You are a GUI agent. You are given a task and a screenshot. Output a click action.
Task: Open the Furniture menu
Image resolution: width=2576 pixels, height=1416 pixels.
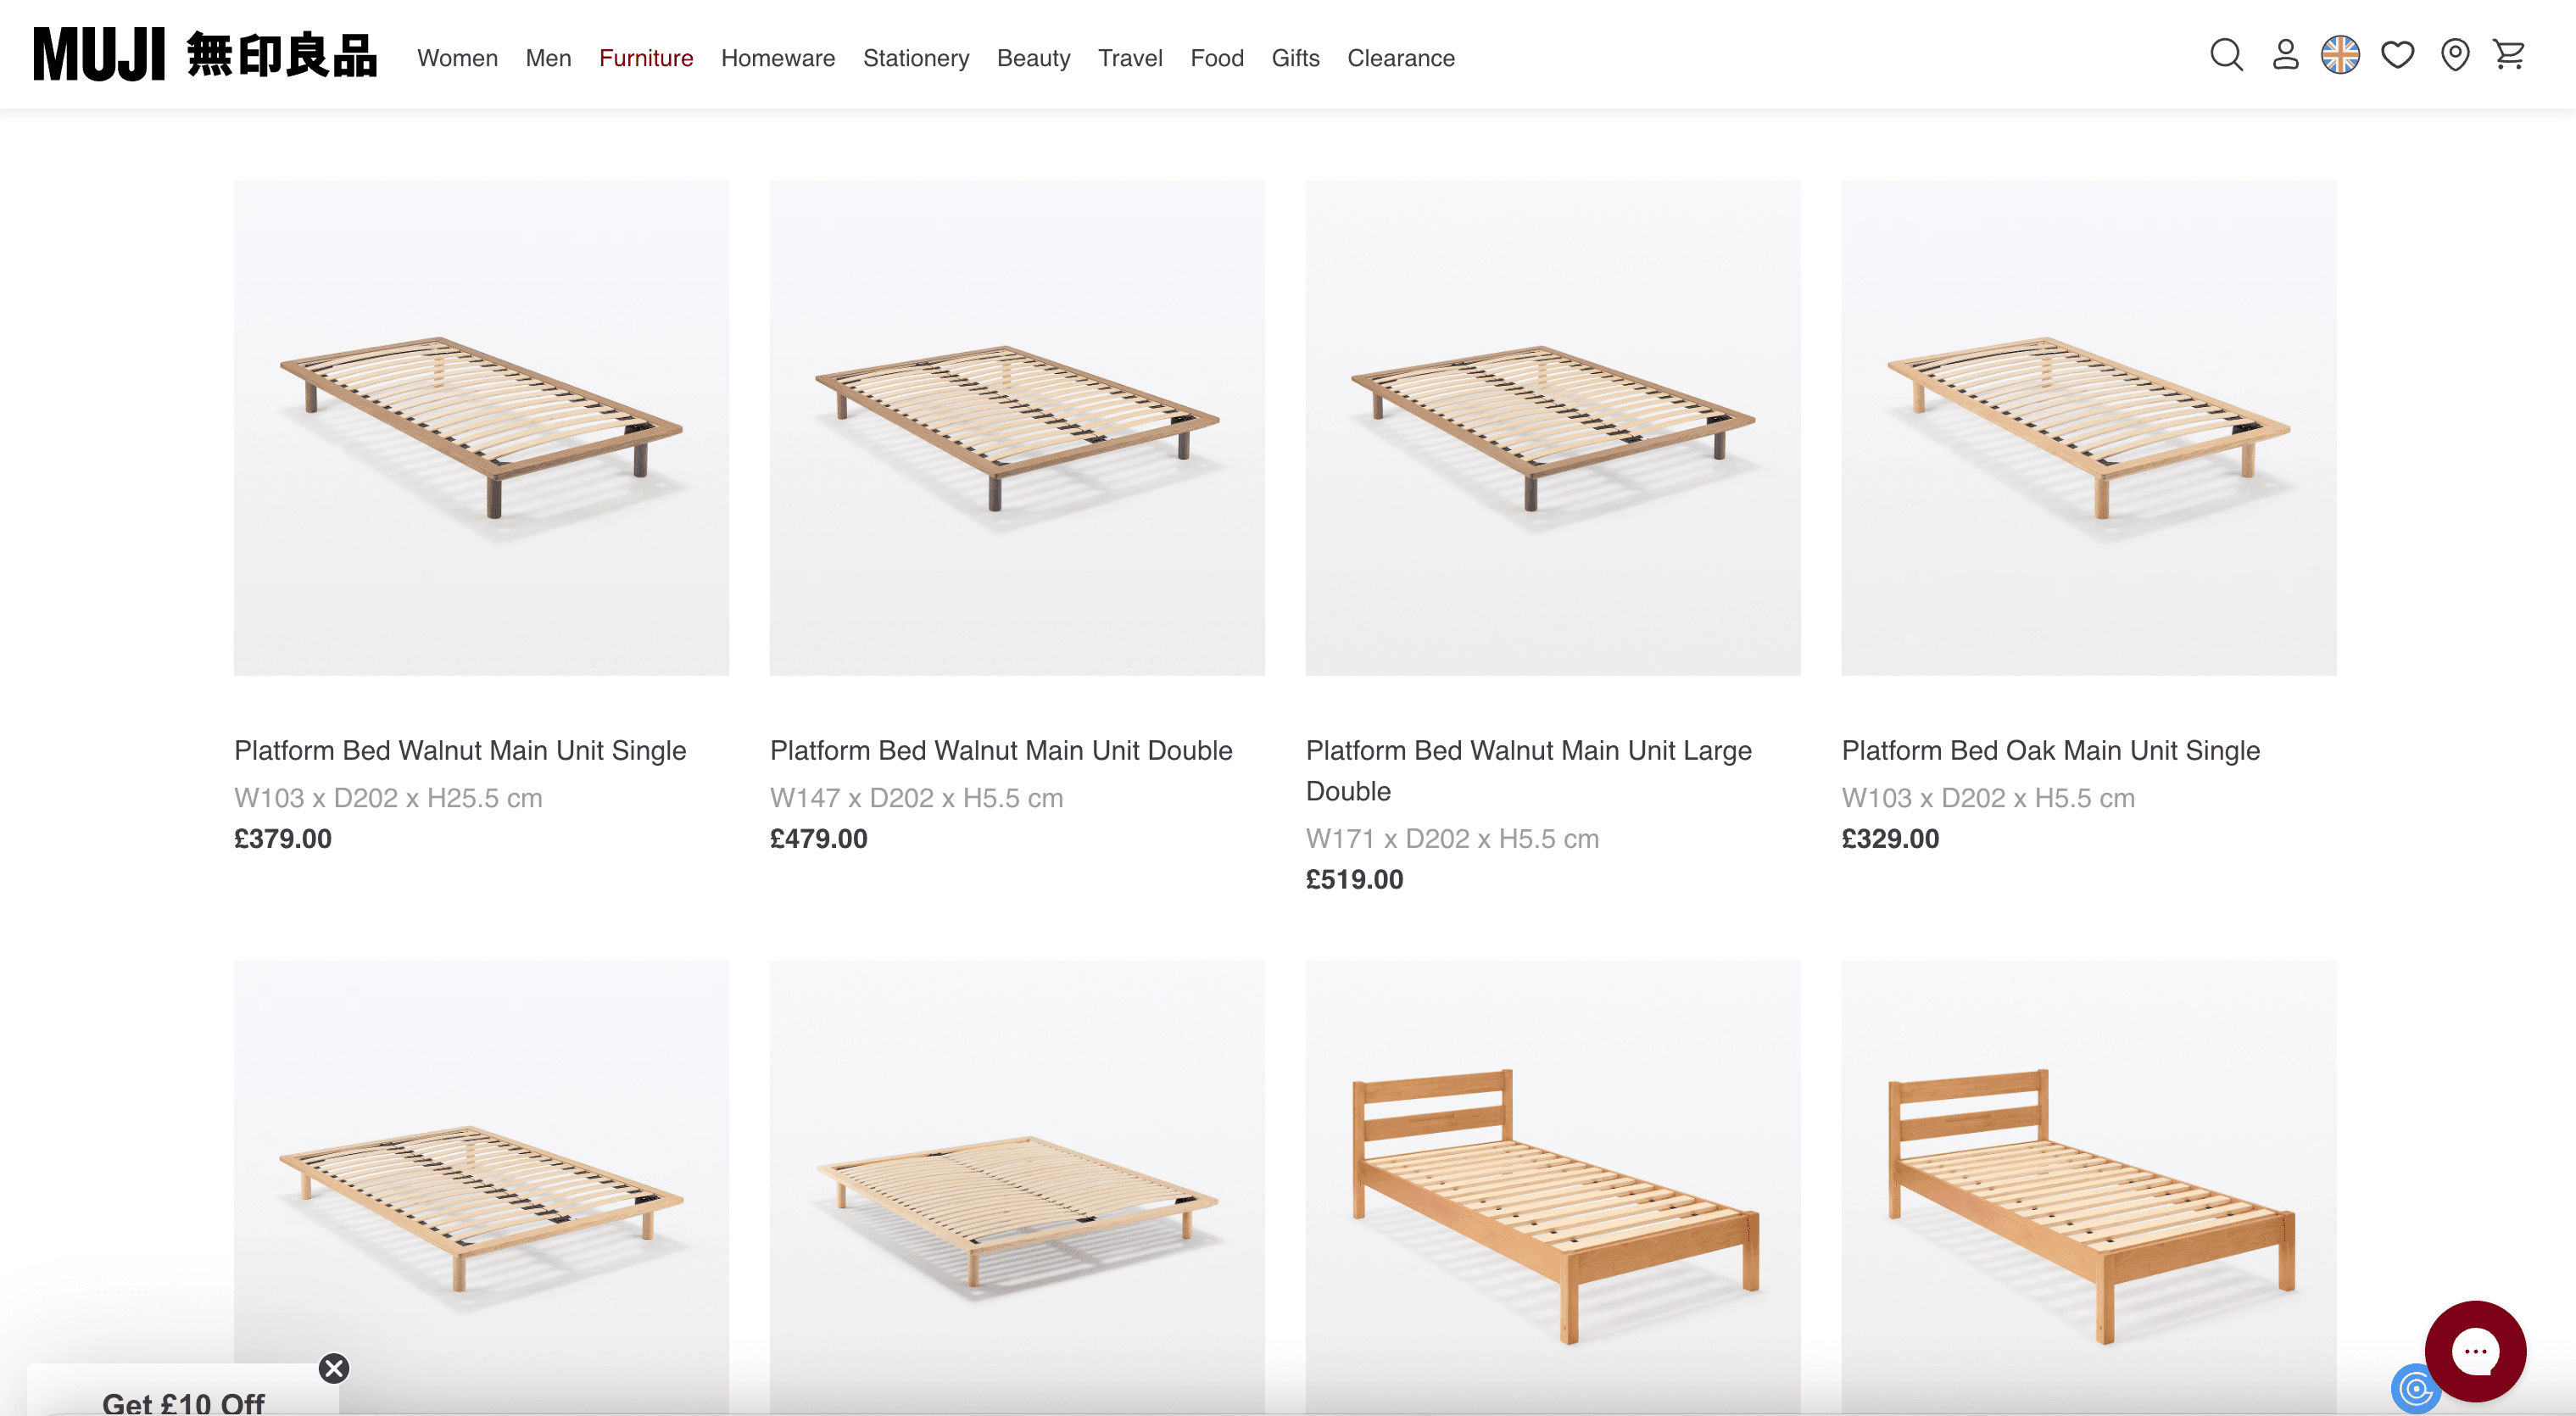[x=646, y=58]
